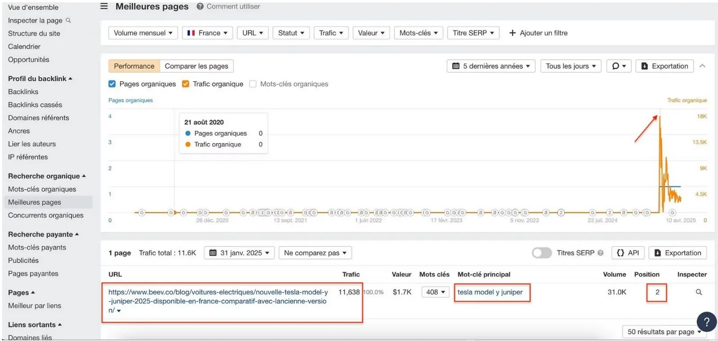Click the chart's Exportation button
This screenshot has width=718, height=341.
tap(665, 66)
